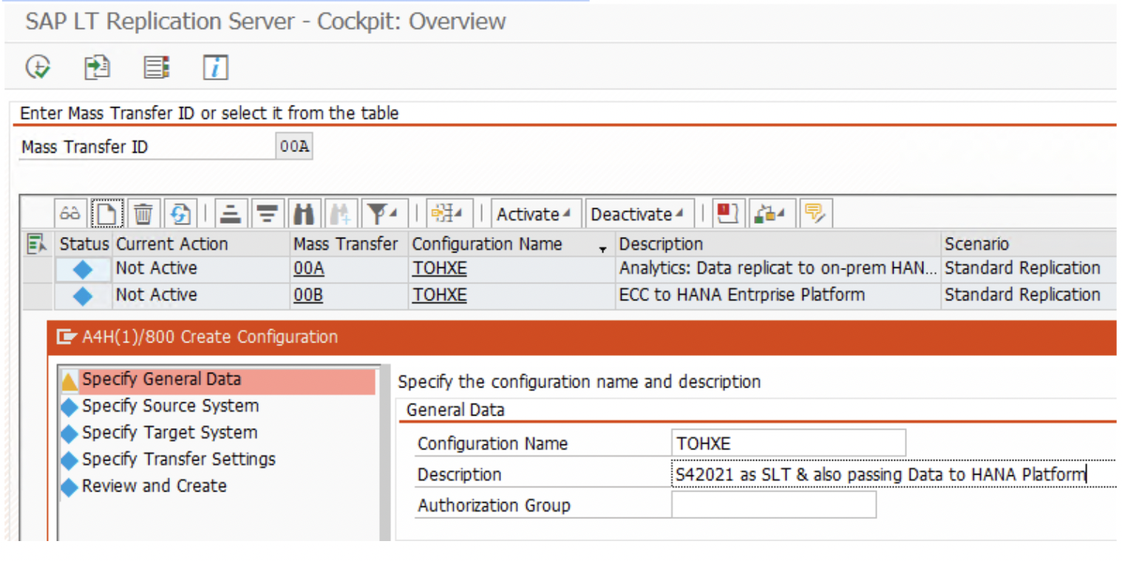
Task: Click the Status column header
Action: 84,244
